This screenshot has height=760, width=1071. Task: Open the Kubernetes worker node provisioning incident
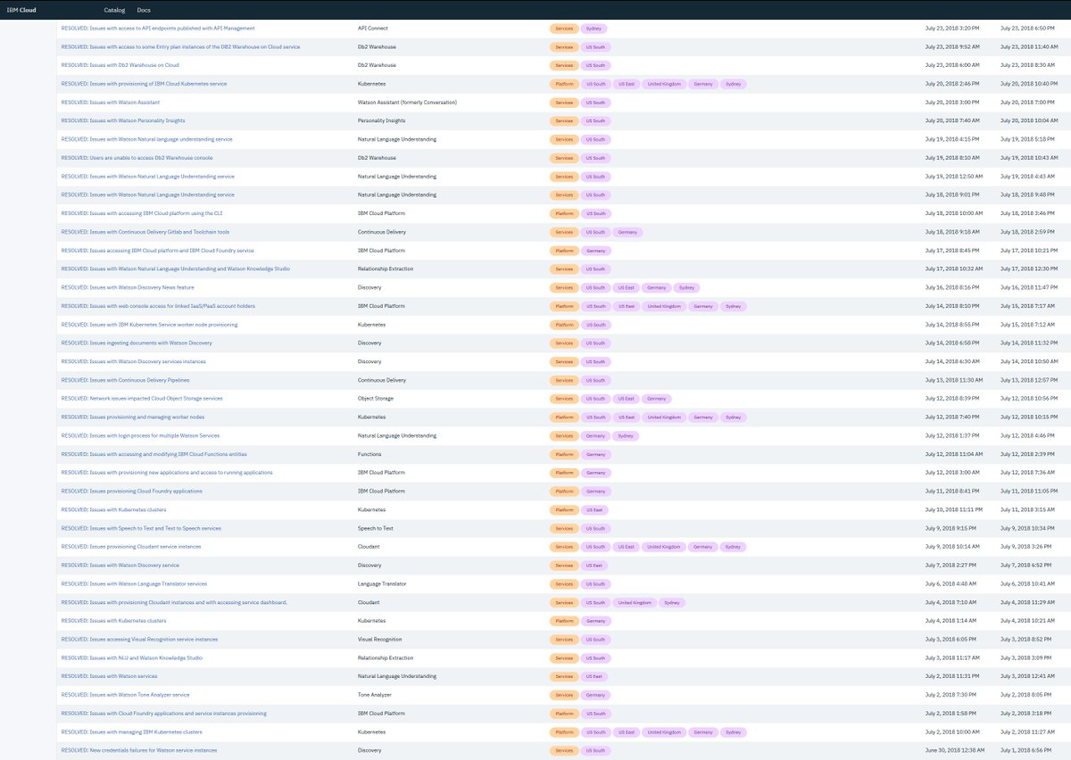(x=149, y=325)
